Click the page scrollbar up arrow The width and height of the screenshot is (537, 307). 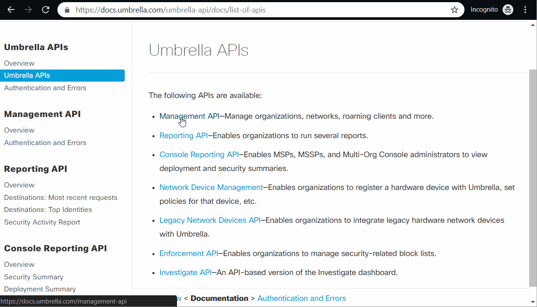click(x=533, y=25)
